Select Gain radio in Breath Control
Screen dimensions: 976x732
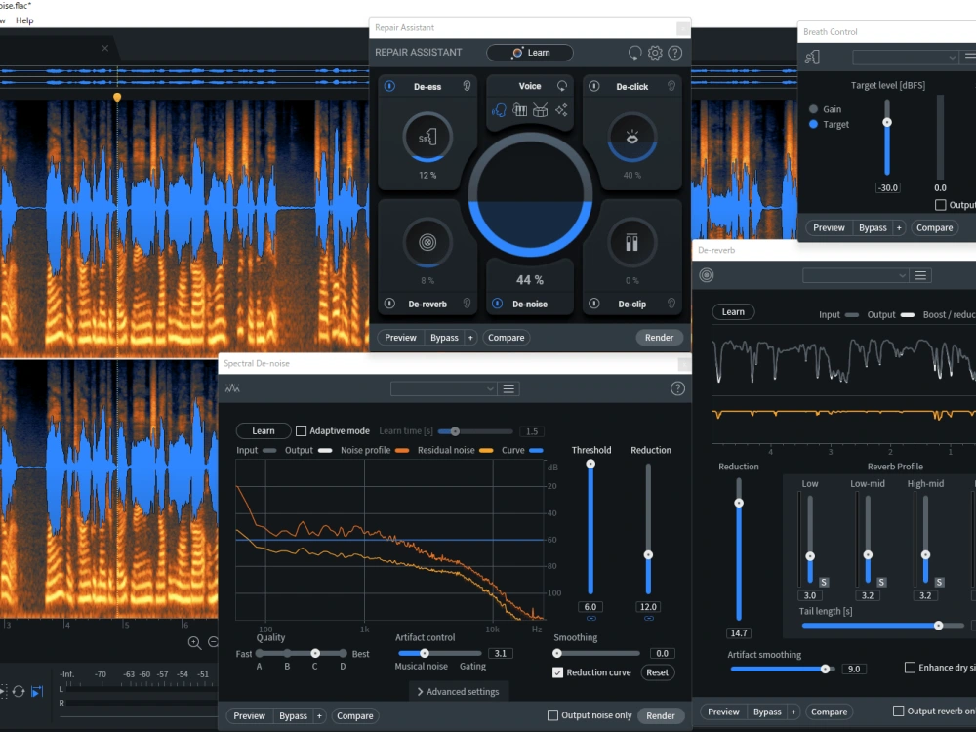813,109
